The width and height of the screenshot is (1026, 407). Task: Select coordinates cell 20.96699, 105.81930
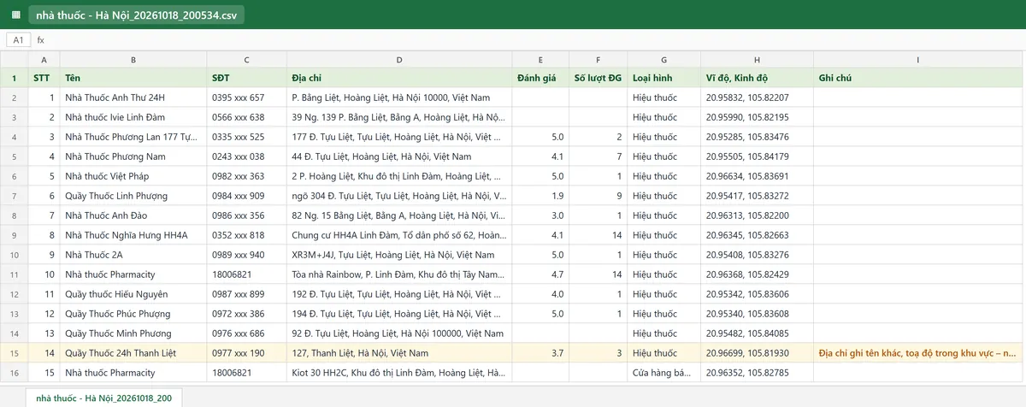click(757, 353)
